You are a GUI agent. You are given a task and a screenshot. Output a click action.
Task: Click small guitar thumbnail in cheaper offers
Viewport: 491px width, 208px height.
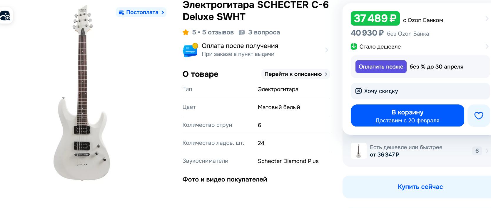pos(358,151)
